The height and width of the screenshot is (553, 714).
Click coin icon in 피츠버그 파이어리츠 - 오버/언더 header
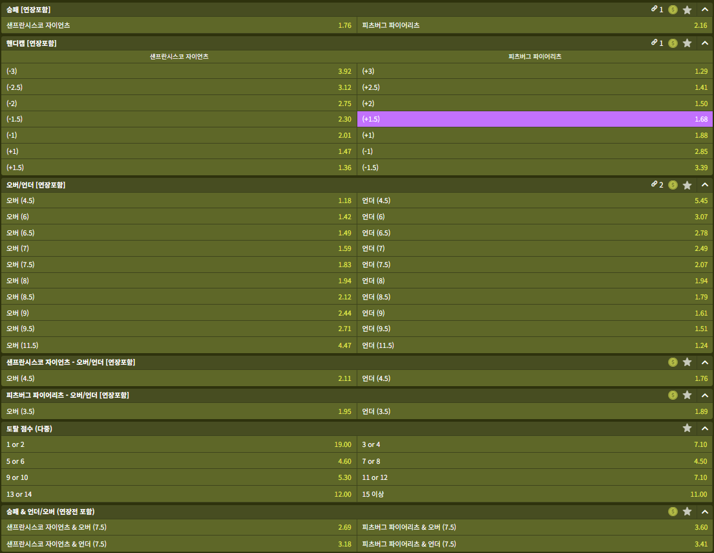click(x=673, y=395)
